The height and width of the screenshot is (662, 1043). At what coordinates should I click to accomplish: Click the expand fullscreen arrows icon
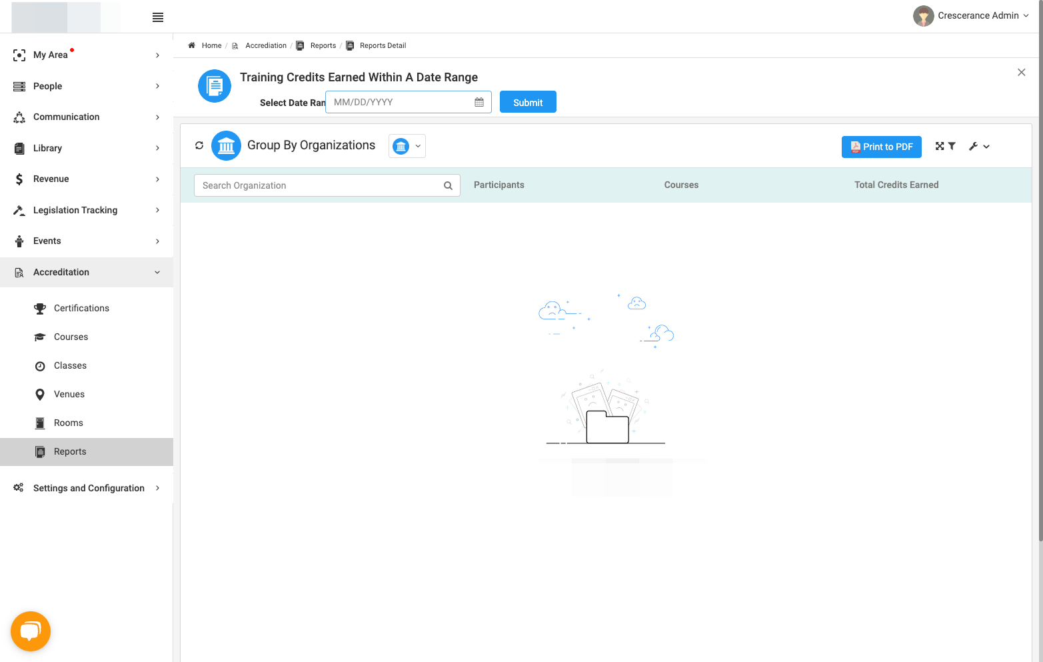click(x=940, y=146)
